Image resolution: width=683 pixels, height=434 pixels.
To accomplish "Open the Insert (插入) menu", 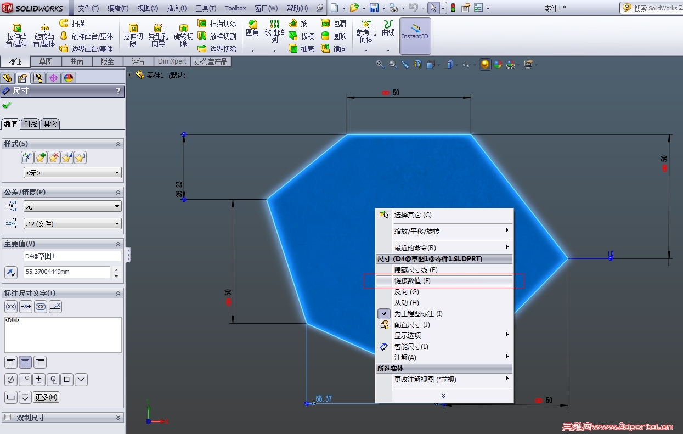I will click(177, 8).
